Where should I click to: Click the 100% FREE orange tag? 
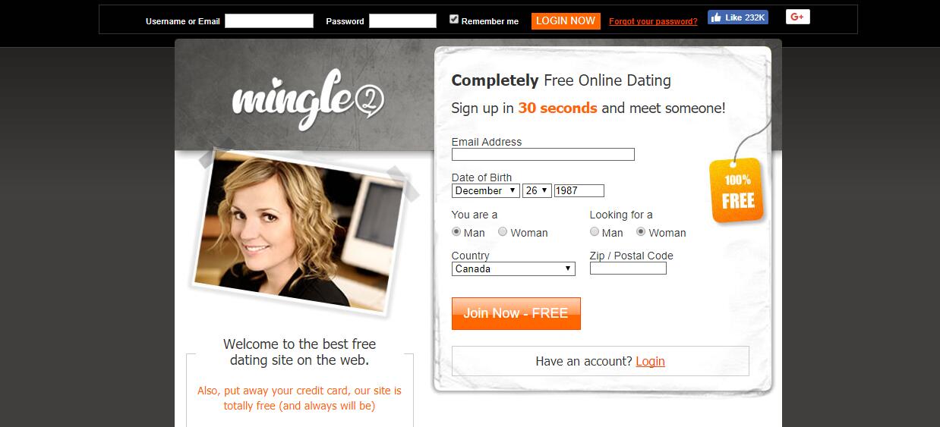pos(737,191)
